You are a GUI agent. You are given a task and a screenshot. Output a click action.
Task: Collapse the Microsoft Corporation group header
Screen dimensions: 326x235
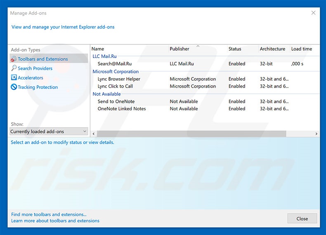point(116,72)
